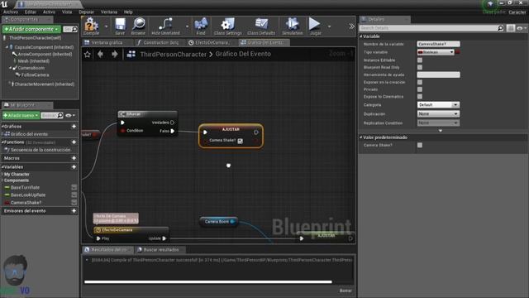This screenshot has width=529, height=298.
Task: Switch to Ventana gráfica tab
Action: point(107,42)
